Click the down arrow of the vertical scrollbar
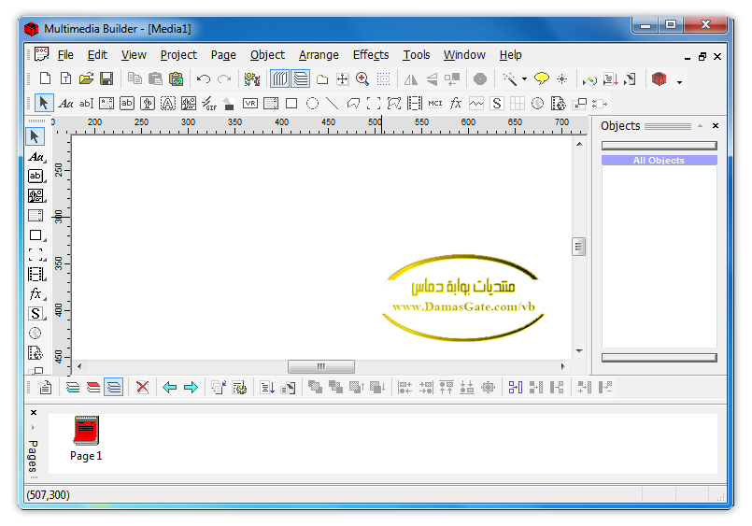 579,351
